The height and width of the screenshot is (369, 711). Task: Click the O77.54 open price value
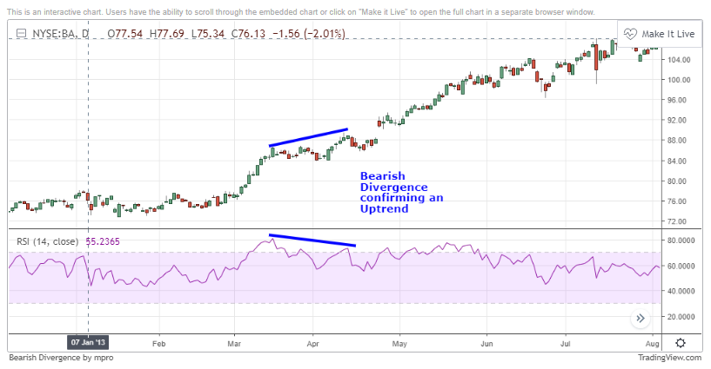124,34
